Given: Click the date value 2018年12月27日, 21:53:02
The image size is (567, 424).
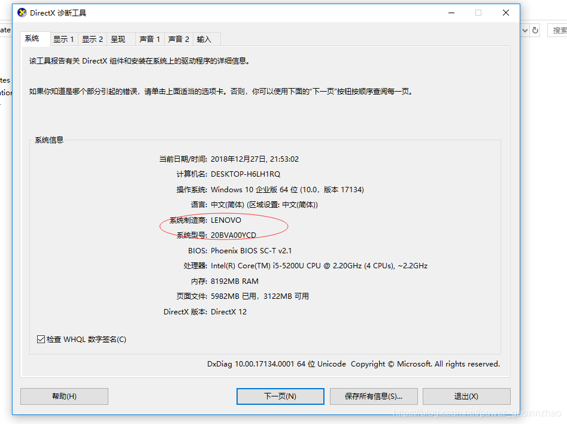Looking at the screenshot, I should (x=254, y=159).
